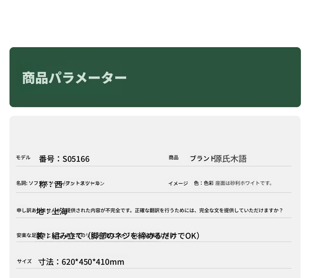Click the 名詞 label text
Image resolution: width=310 pixels, height=278 pixels.
click(x=22, y=183)
